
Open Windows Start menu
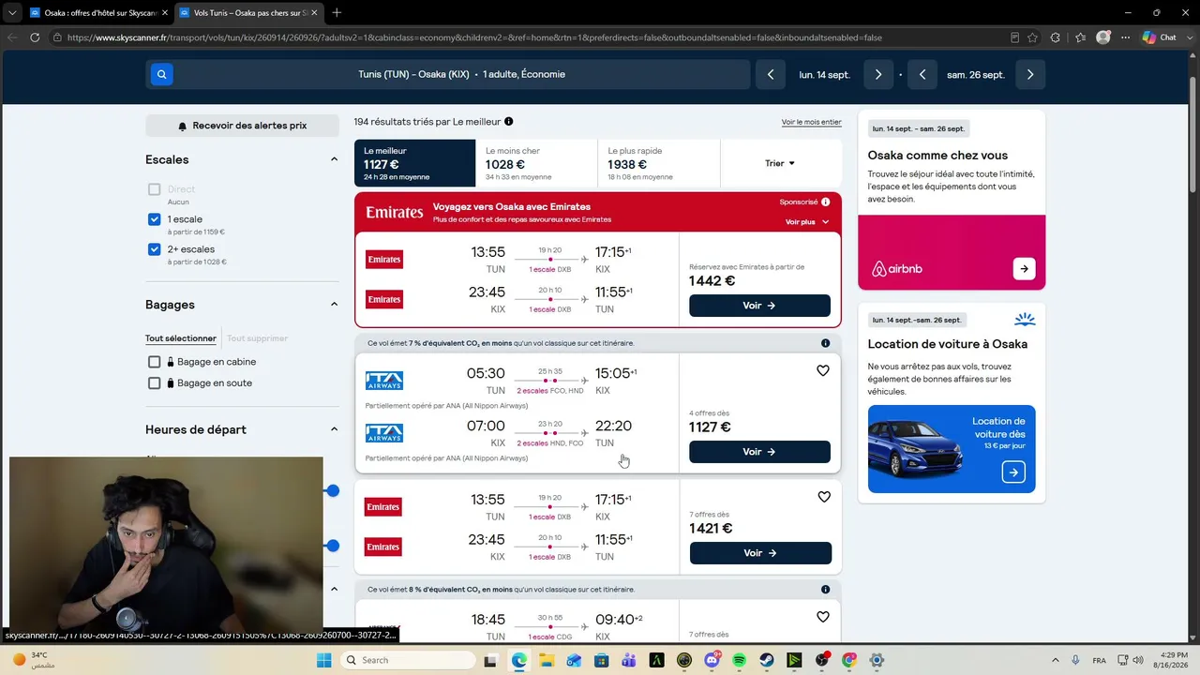point(324,660)
